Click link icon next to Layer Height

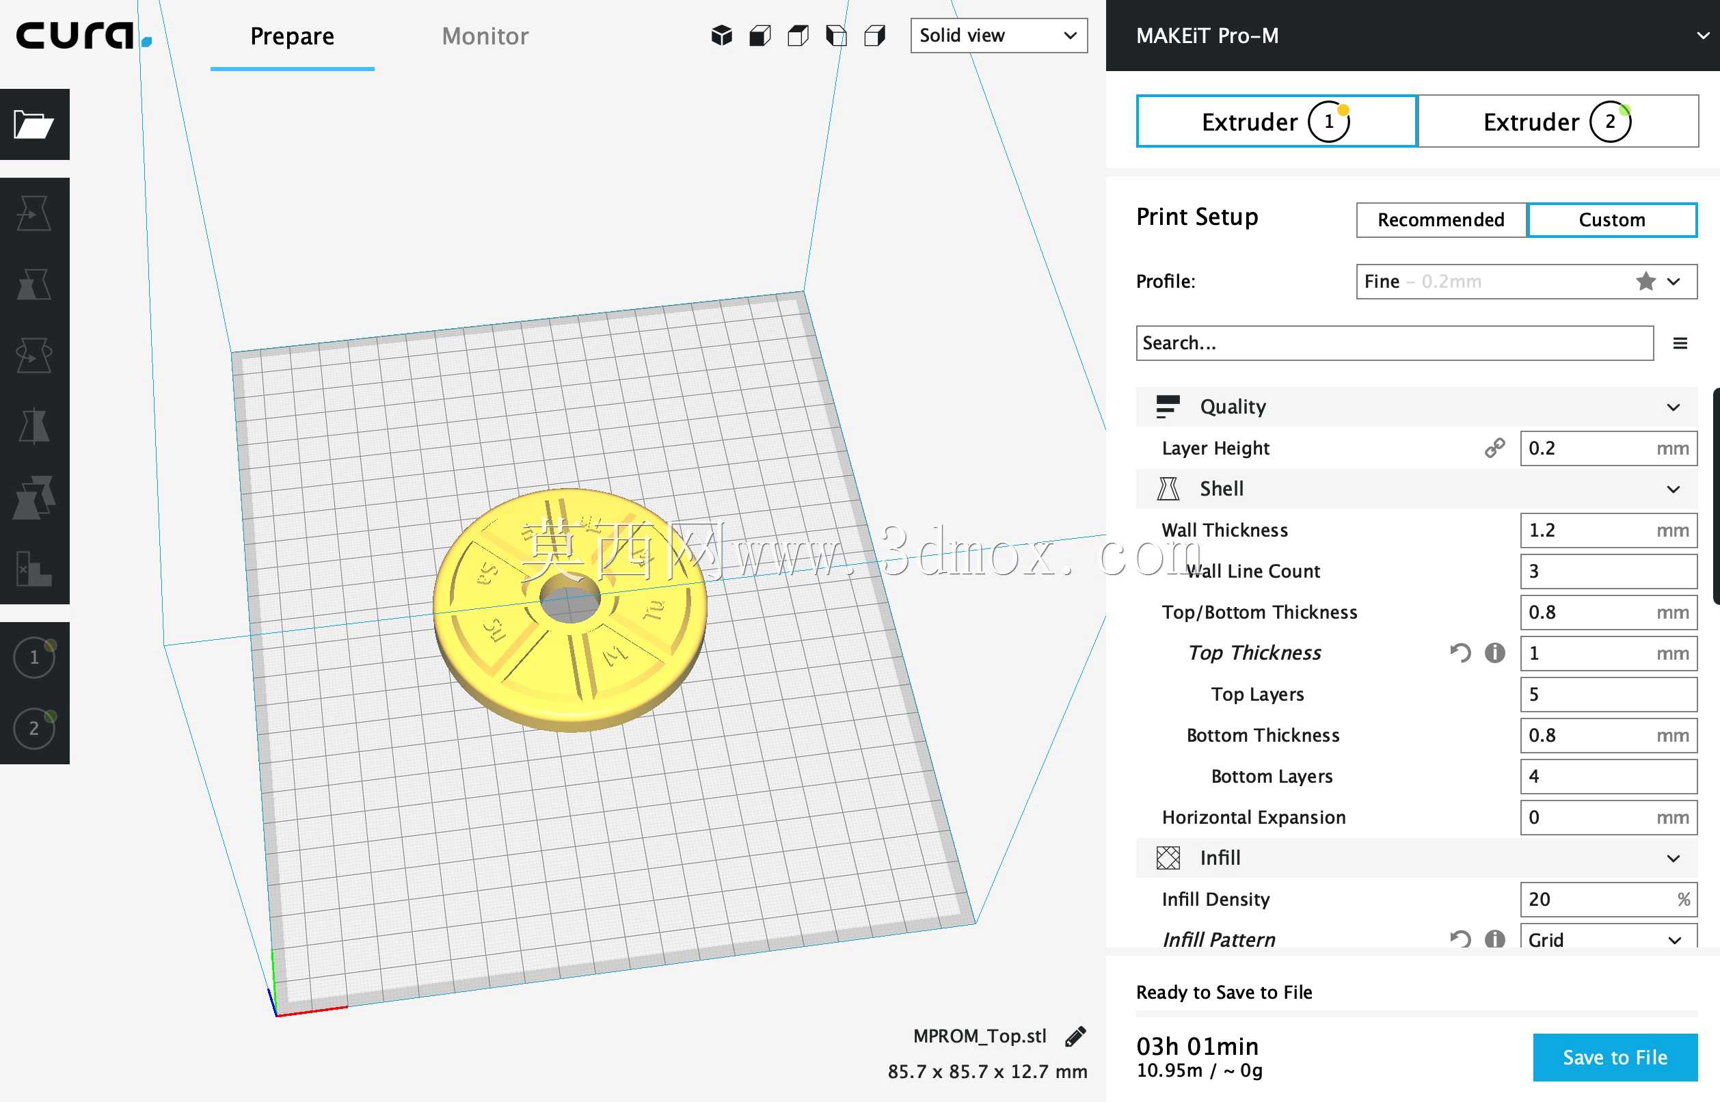(1494, 448)
